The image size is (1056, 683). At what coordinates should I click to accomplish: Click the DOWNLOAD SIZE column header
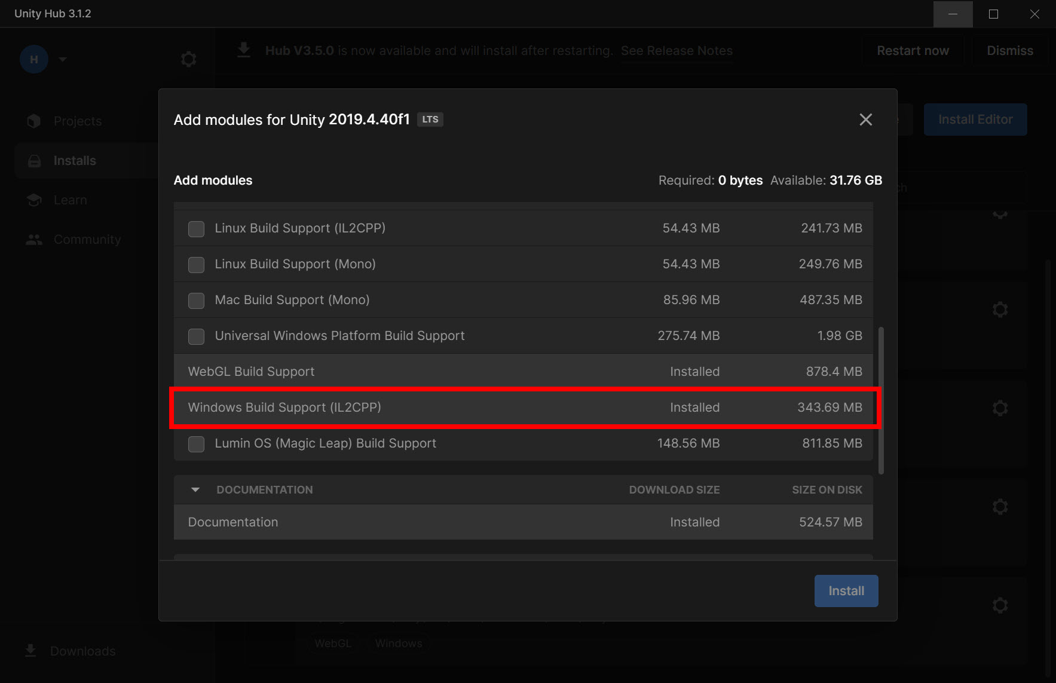click(674, 490)
